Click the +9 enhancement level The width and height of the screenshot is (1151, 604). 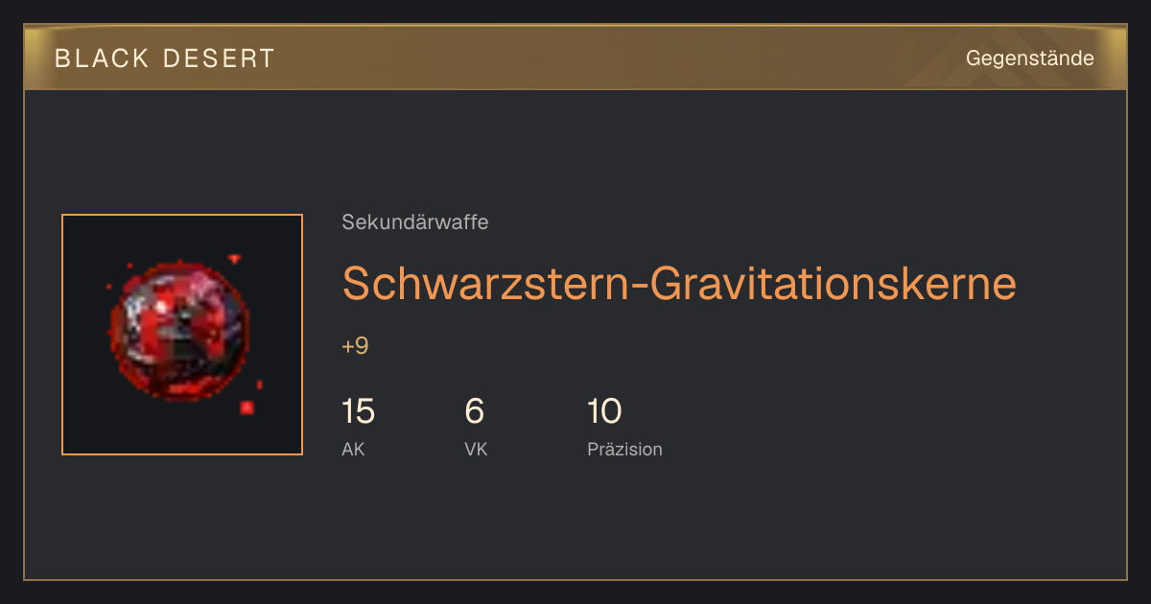pyautogui.click(x=355, y=346)
